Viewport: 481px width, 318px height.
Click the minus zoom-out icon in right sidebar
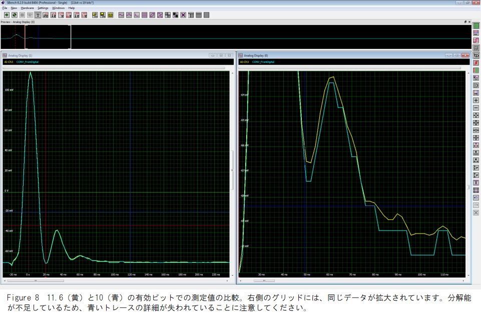(x=476, y=107)
